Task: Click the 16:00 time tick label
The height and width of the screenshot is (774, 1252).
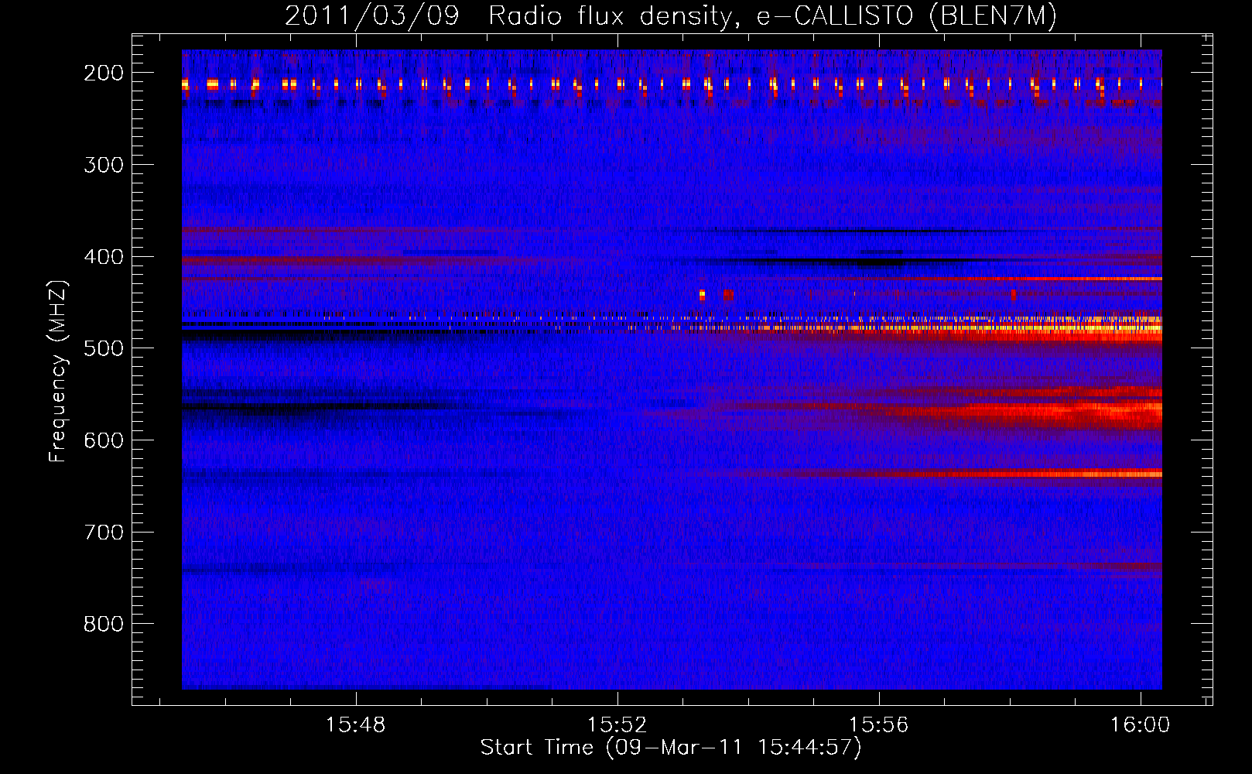Action: coord(1140,725)
